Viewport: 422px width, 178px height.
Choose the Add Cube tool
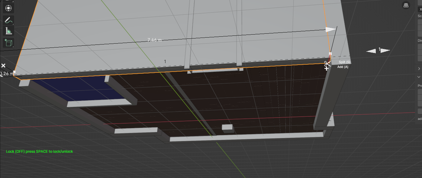coord(8,43)
